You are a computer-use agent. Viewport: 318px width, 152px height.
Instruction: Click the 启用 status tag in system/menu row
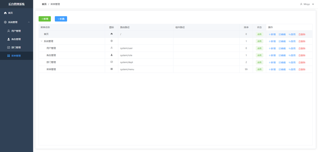click(x=260, y=69)
